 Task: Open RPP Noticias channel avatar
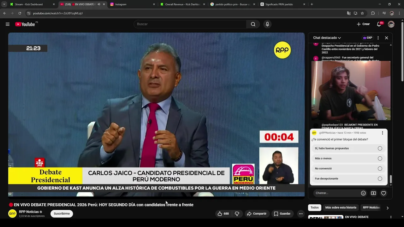click(x=12, y=214)
